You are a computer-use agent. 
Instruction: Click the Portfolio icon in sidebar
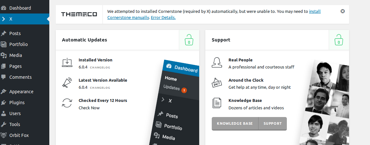4,44
